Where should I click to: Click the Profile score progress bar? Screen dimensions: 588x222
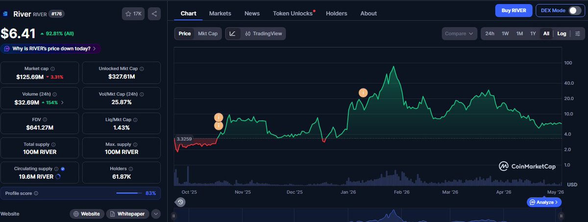pyautogui.click(x=129, y=193)
